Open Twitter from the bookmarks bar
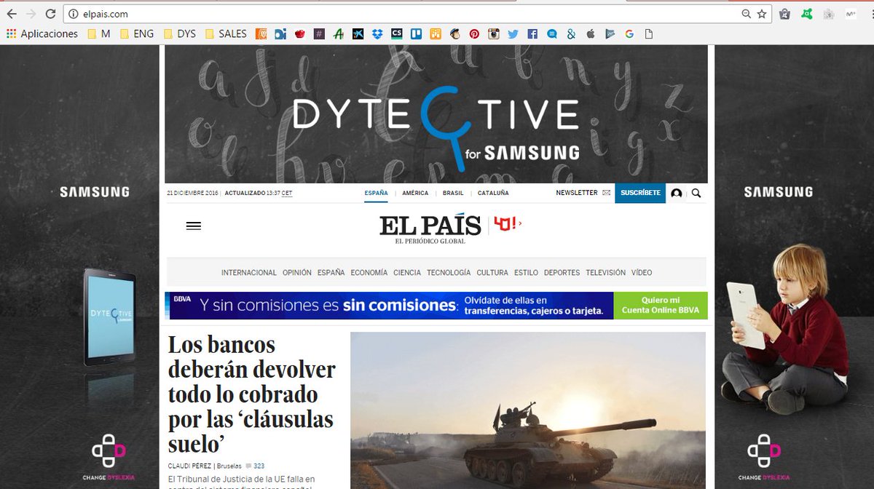 click(512, 33)
